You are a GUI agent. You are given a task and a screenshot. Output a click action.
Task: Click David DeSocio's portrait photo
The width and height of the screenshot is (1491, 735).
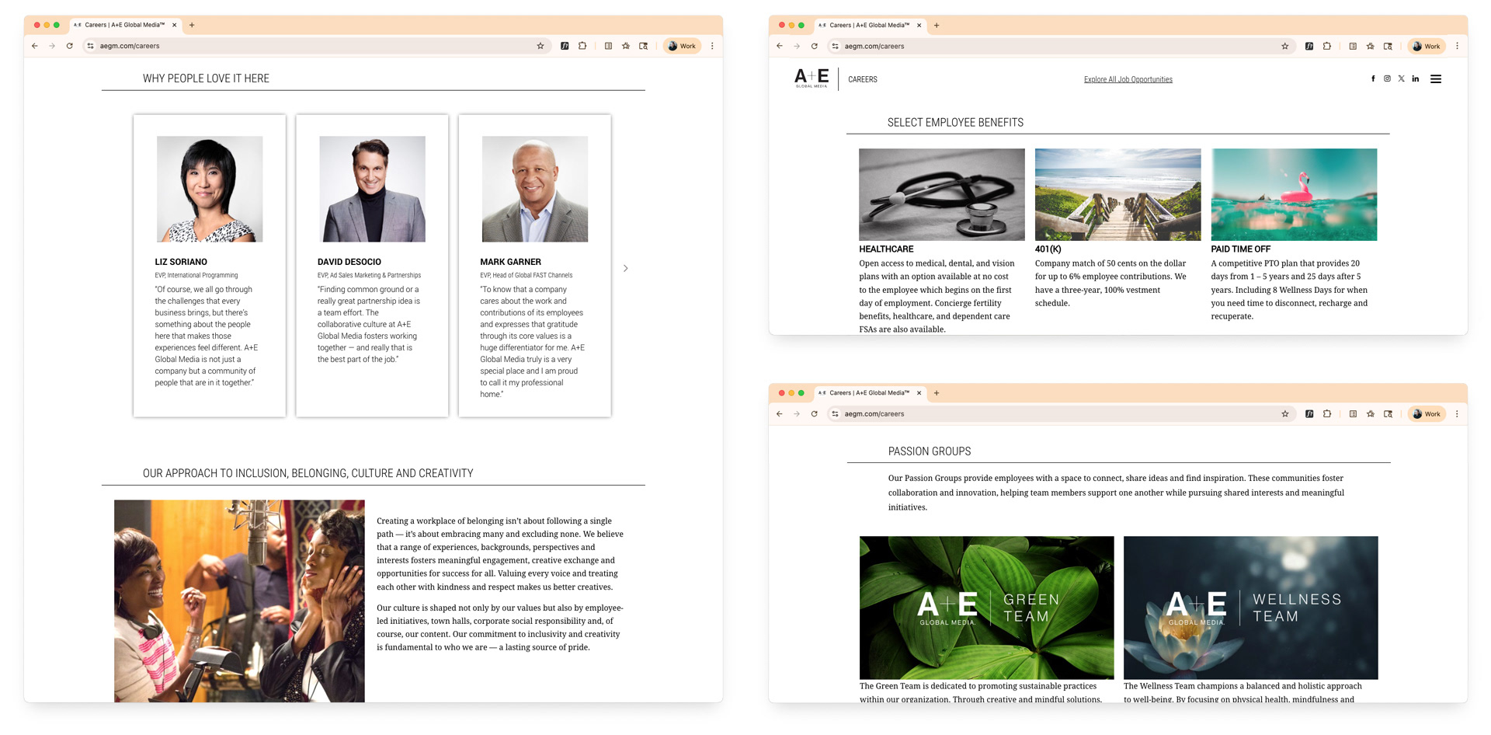tap(372, 189)
